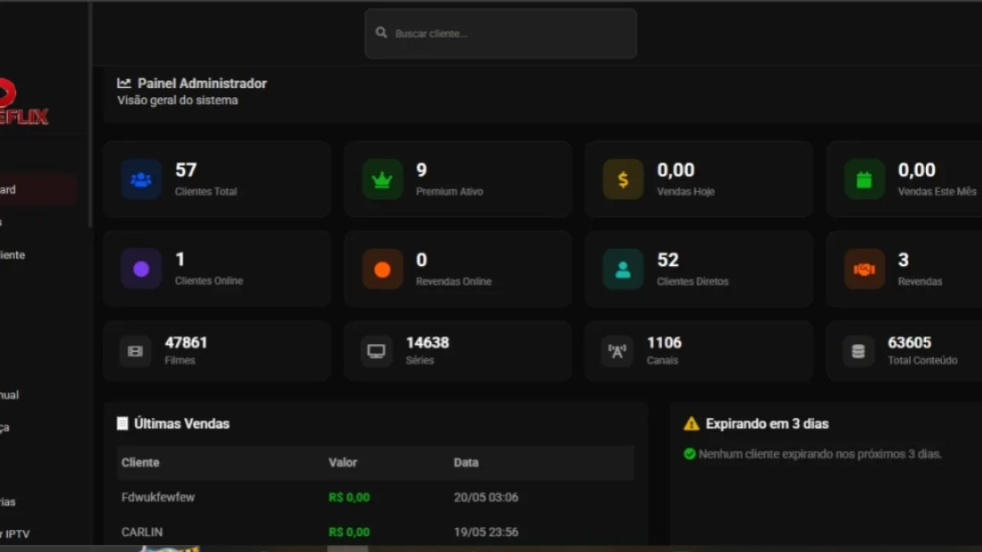982x552 pixels.
Task: Click the Nenhum cliente expirando message
Action: point(820,454)
